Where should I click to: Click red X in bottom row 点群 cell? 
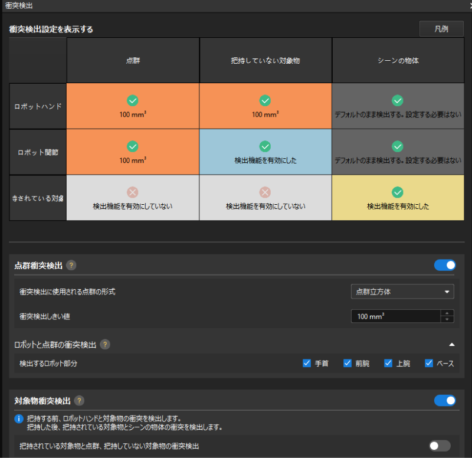click(132, 192)
